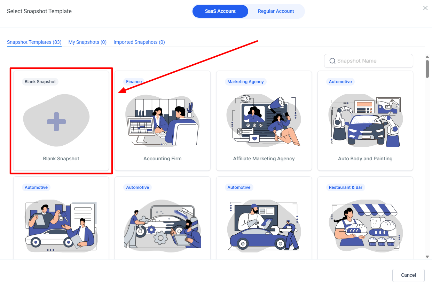The height and width of the screenshot is (282, 432).
Task: Select the Auto Body and Painting illustration
Action: (x=365, y=120)
